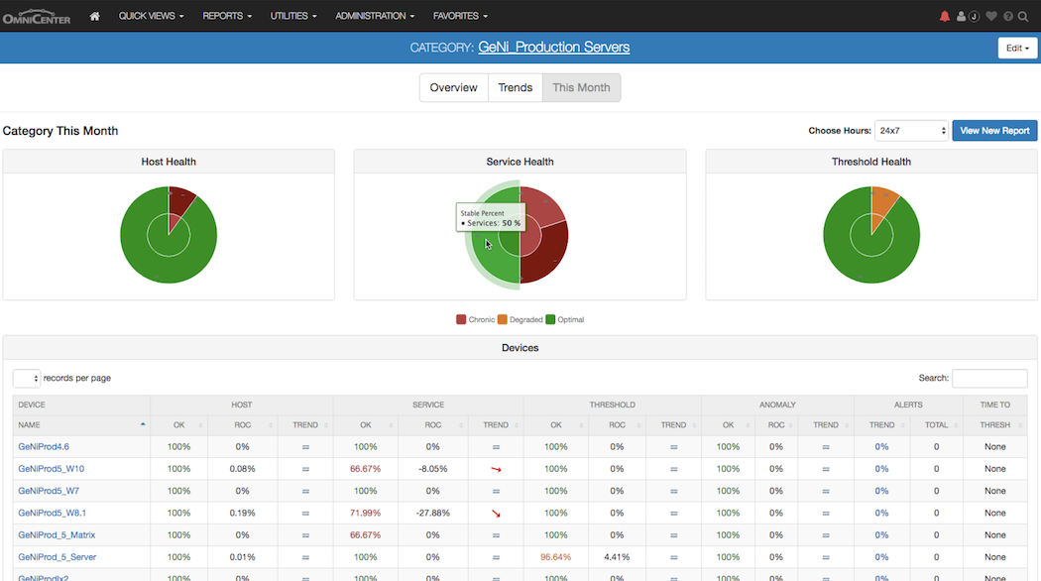Viewport: 1041px width, 581px height.
Task: Click the Degraded legend swatch
Action: click(x=502, y=319)
